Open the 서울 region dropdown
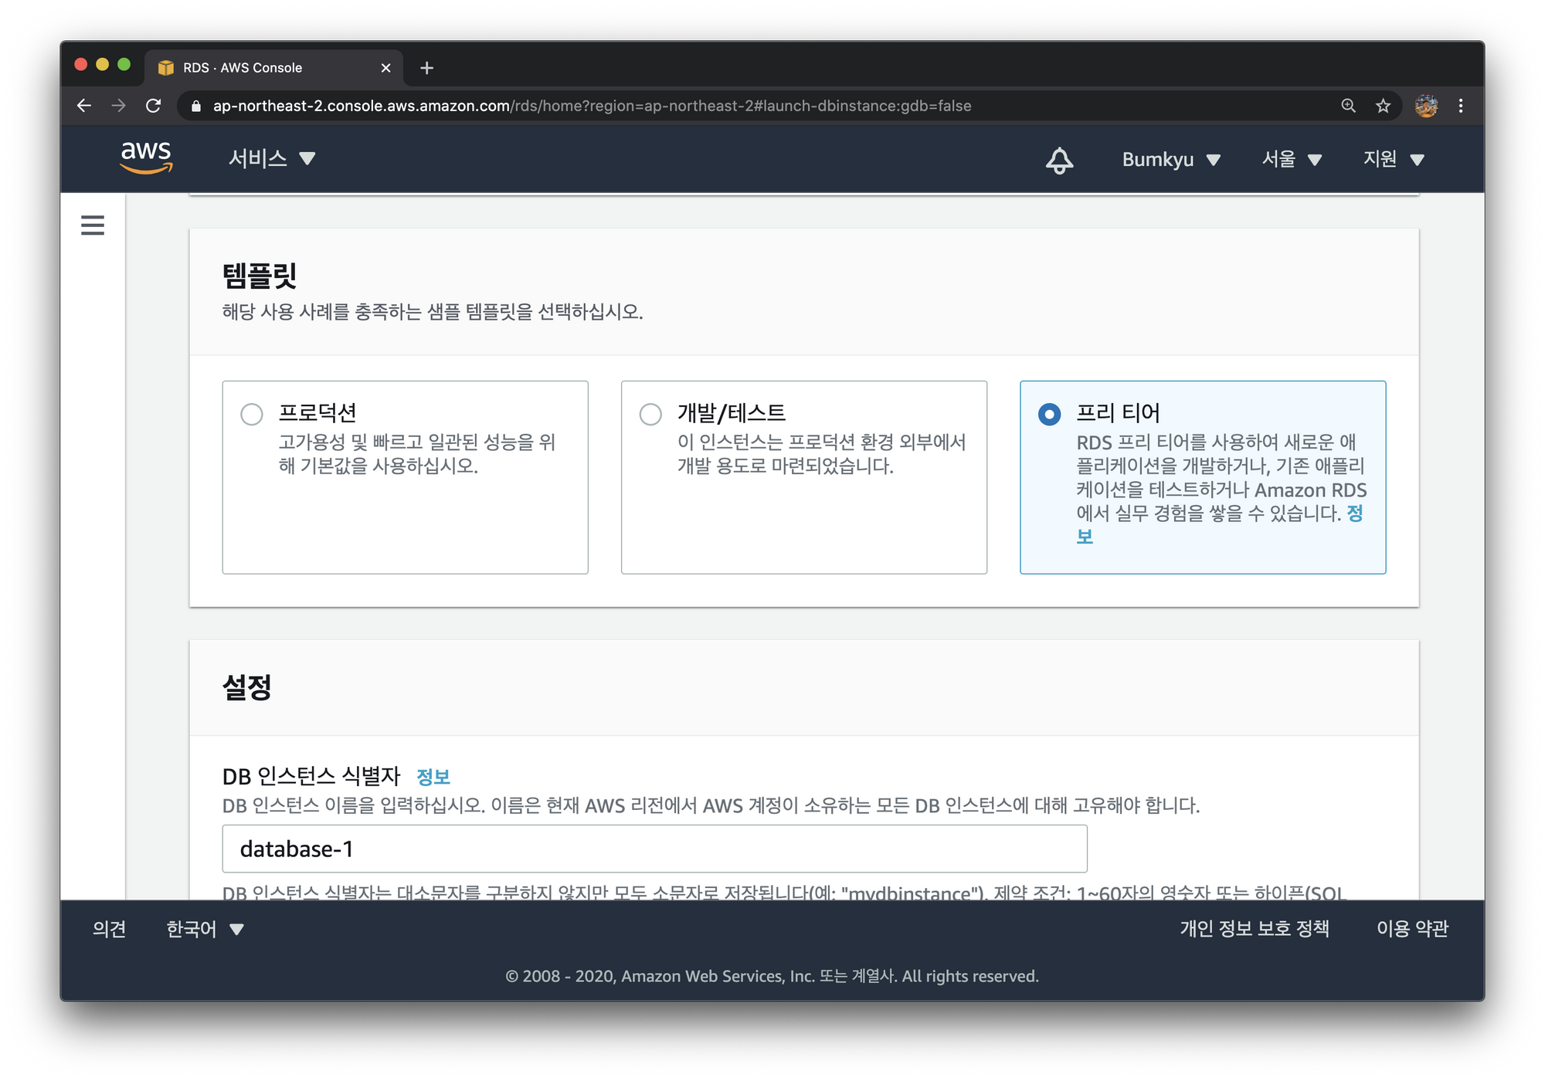The width and height of the screenshot is (1545, 1081). 1292,160
